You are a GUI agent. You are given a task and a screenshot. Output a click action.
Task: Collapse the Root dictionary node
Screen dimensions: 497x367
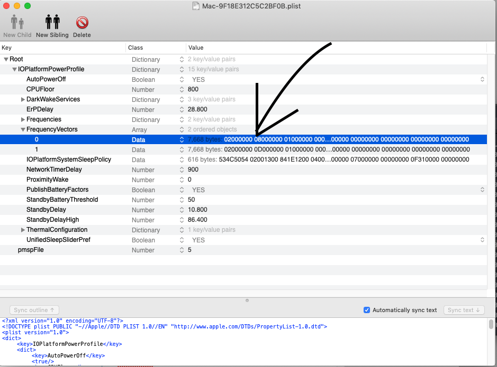click(6, 59)
